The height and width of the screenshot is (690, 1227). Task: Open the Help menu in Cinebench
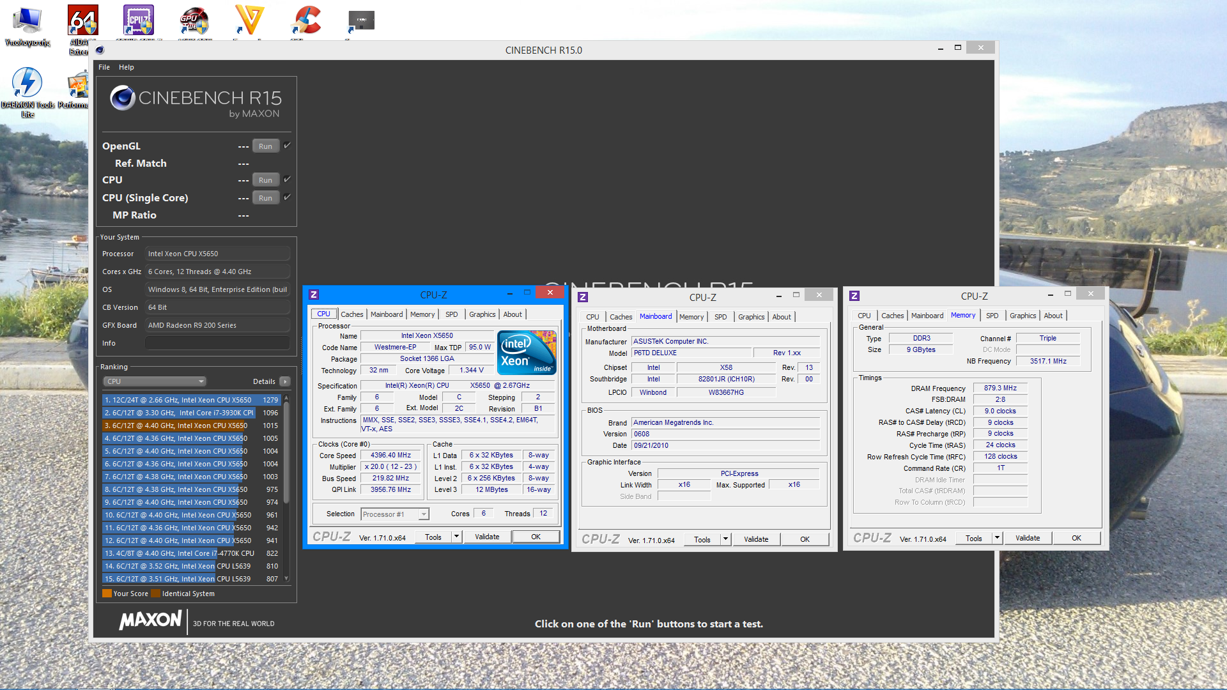point(127,67)
